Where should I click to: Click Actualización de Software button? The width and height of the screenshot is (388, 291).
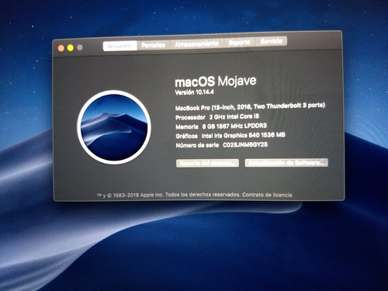point(286,163)
